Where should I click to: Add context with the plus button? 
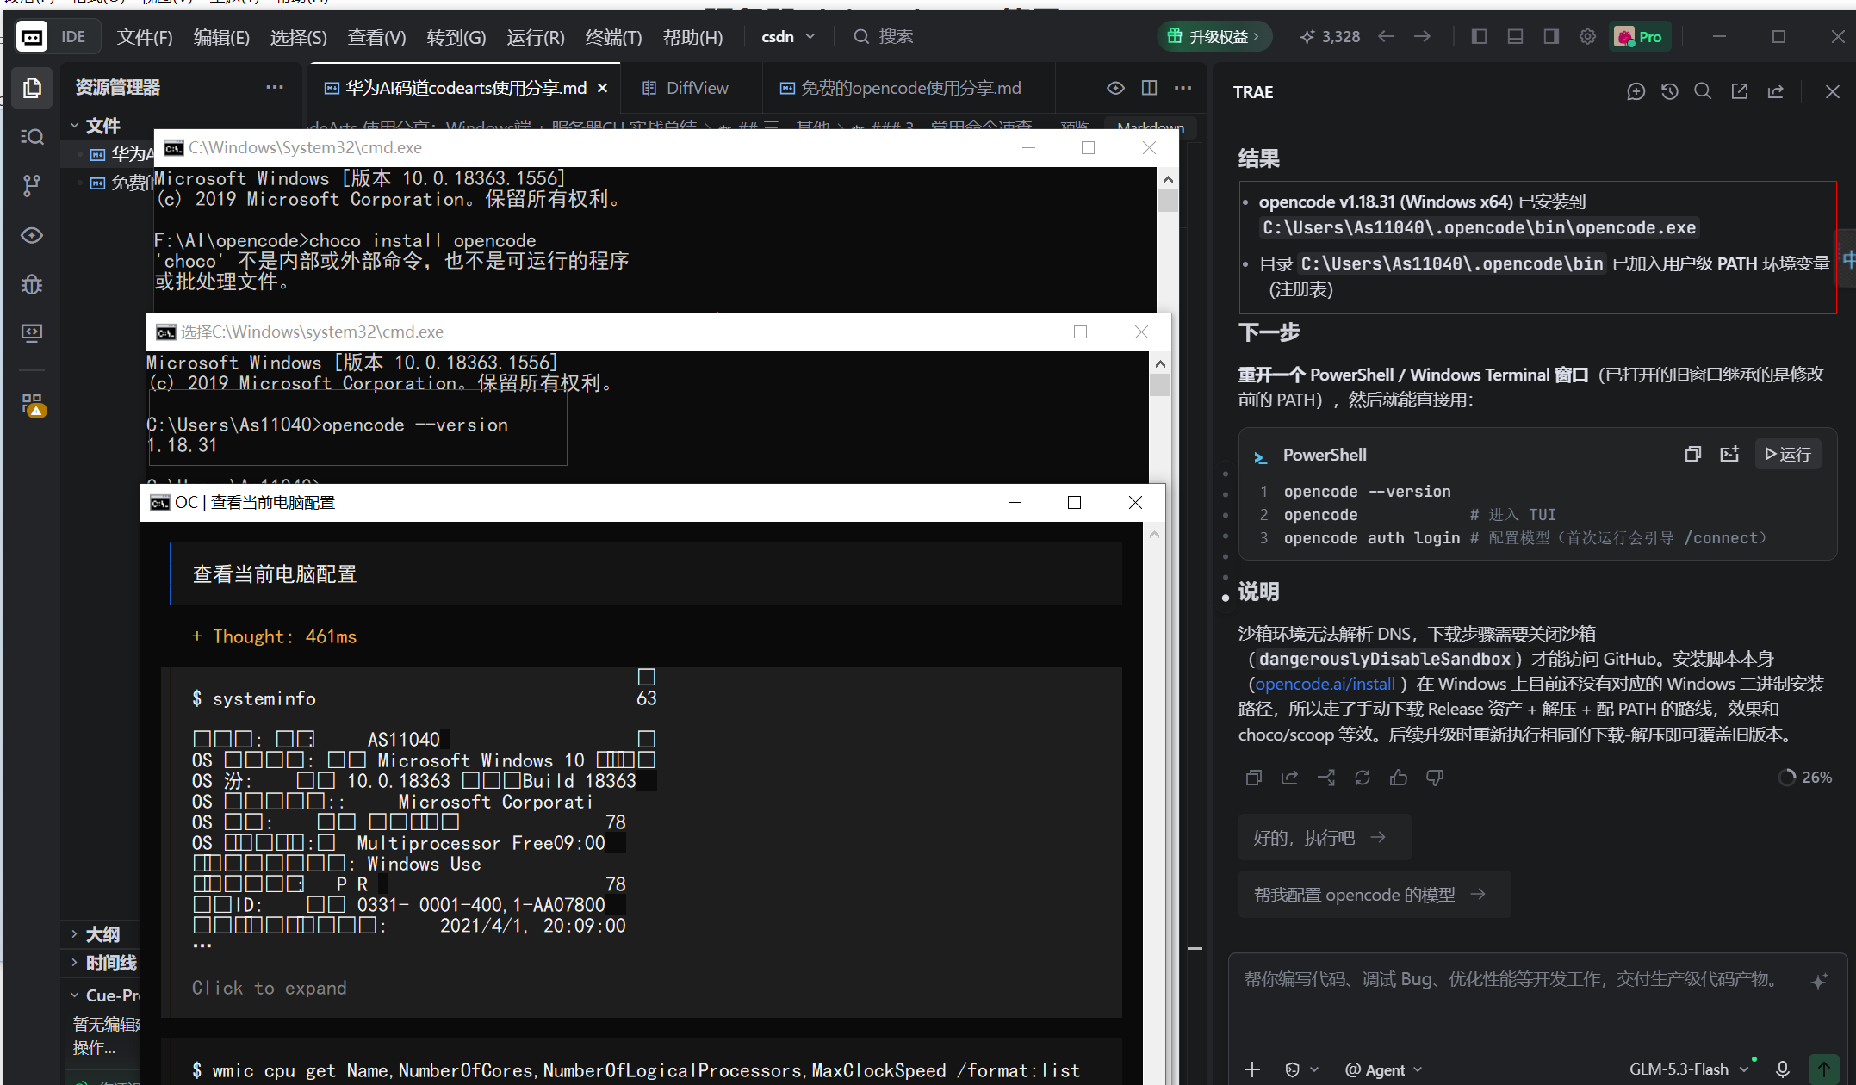(1252, 1069)
